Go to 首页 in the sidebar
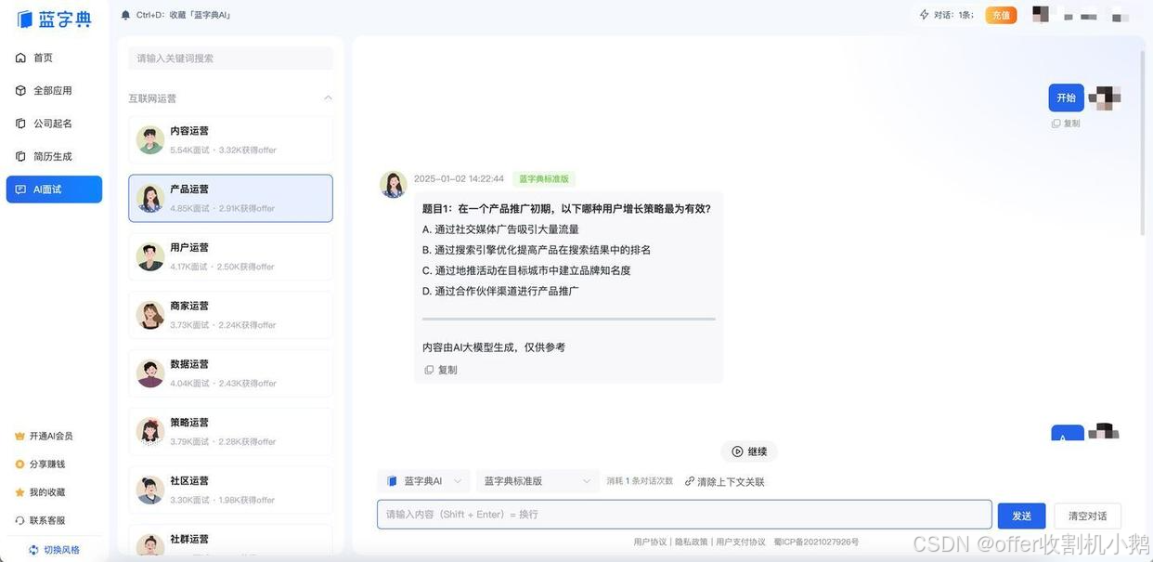Image resolution: width=1153 pixels, height=562 pixels. click(x=54, y=58)
